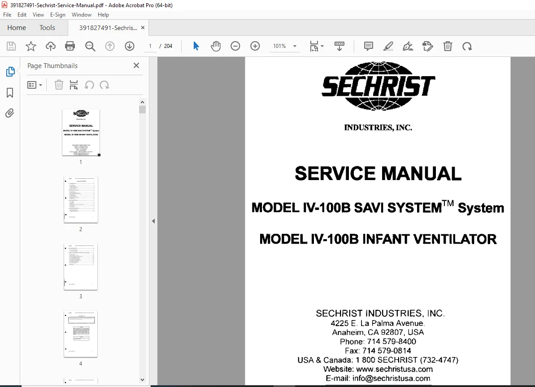Select page 3 thumbnail
This screenshot has height=387, width=535.
pyautogui.click(x=81, y=267)
